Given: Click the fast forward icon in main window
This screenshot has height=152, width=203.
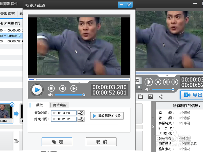Looking at the screenshot, I should click(x=139, y=87).
